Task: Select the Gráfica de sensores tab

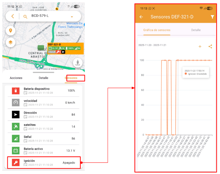Action: 157,30
